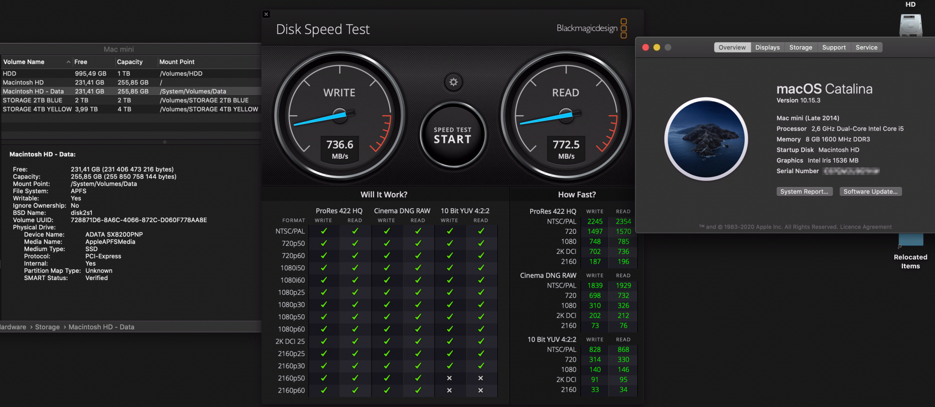The width and height of the screenshot is (935, 407).
Task: Switch to the Overview tab
Action: pyautogui.click(x=732, y=48)
